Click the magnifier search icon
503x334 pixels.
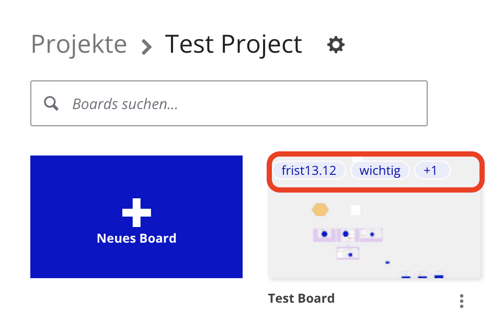[x=51, y=103]
